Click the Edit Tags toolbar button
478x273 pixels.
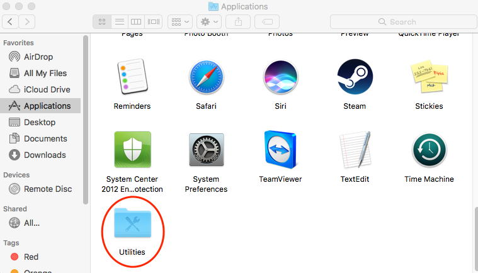[267, 21]
